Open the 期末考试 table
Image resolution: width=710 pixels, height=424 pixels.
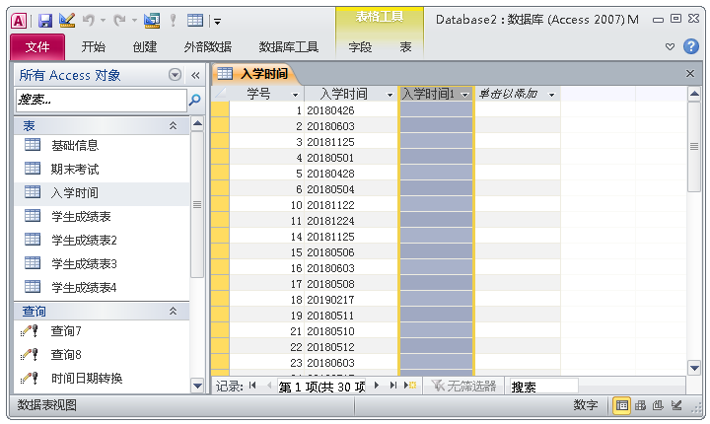point(102,169)
